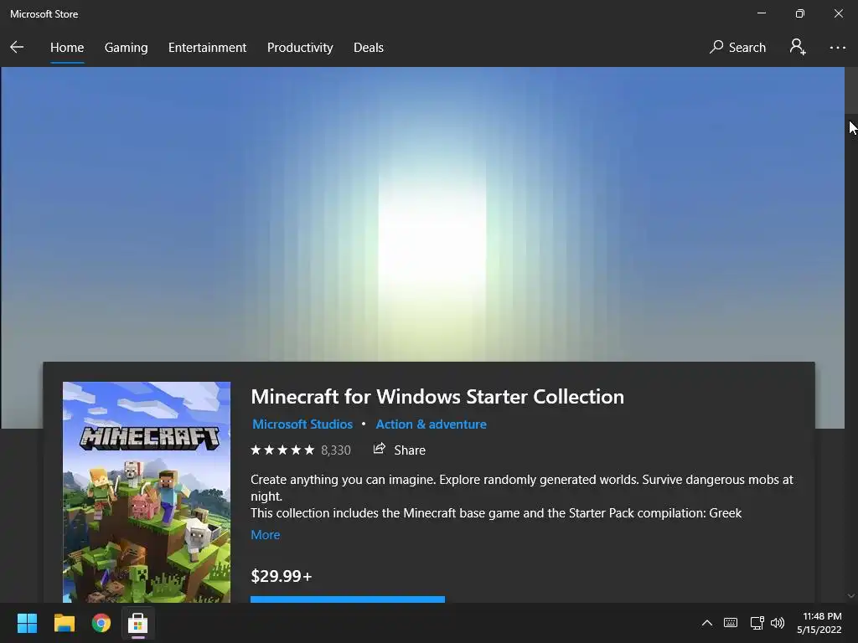Open the Windows Start menu
This screenshot has height=643, width=858.
coord(27,623)
